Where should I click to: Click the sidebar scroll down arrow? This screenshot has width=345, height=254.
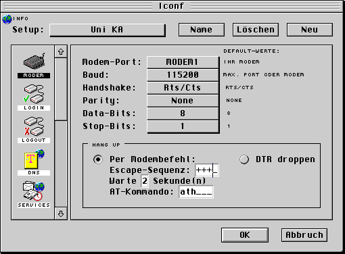61,213
